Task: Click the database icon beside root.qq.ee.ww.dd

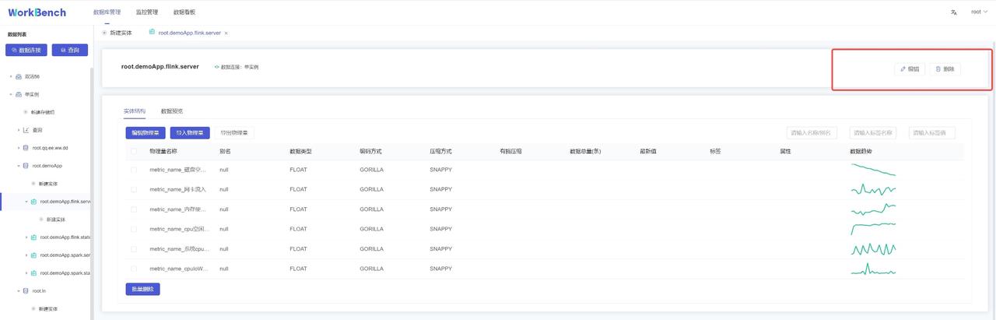Action: (x=26, y=148)
